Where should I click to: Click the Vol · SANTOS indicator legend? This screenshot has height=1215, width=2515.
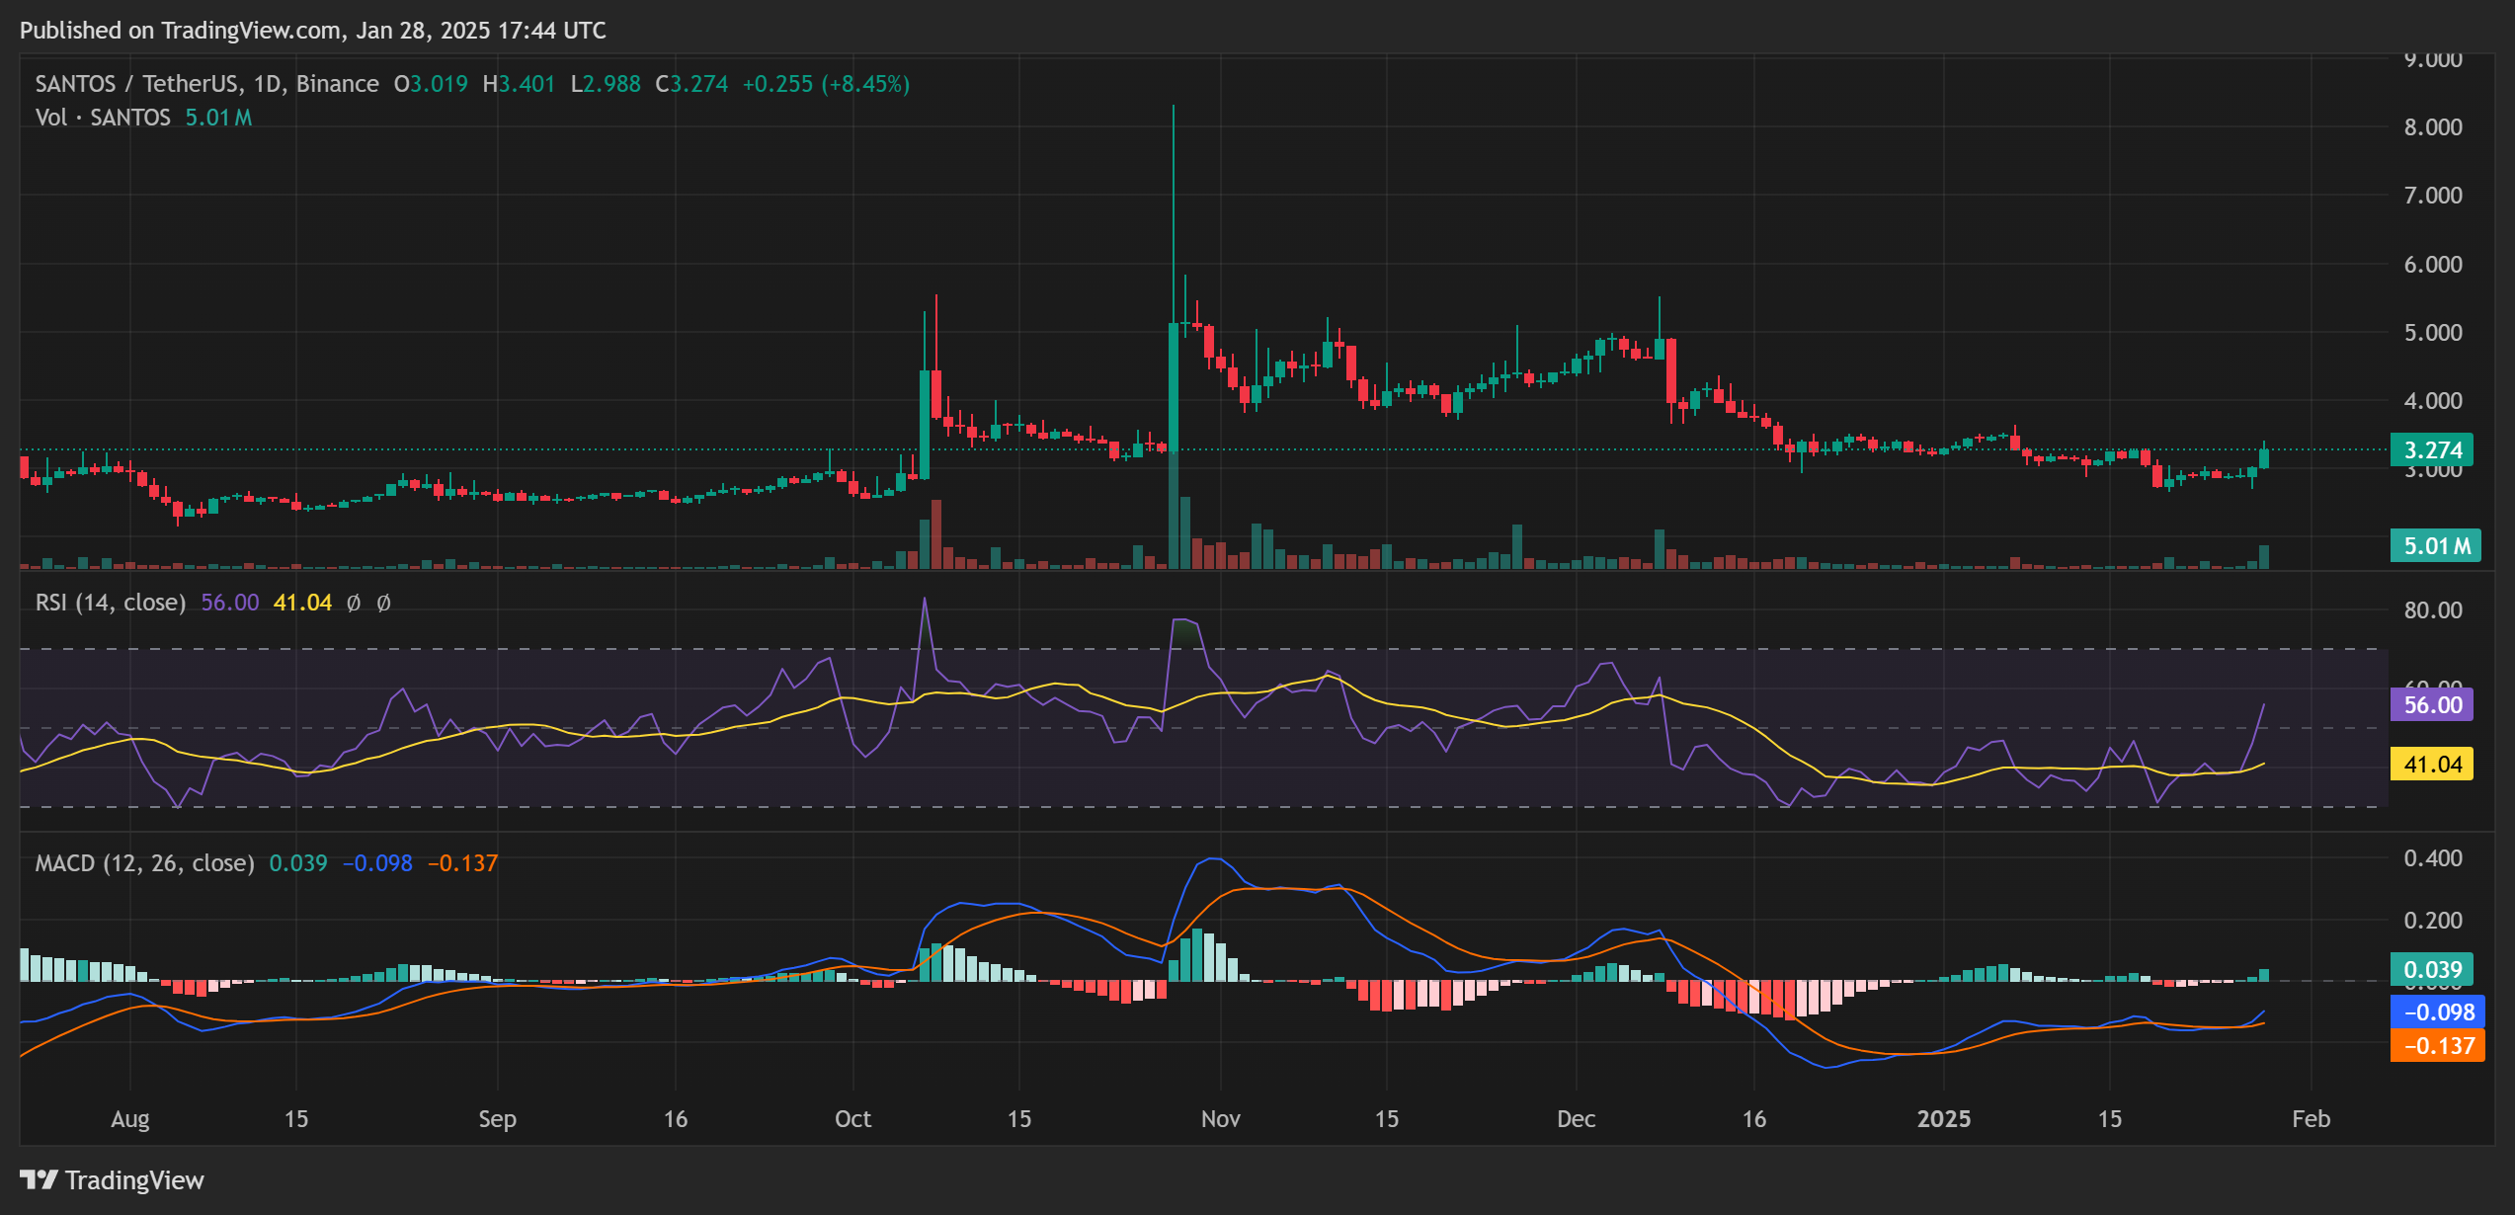tap(103, 118)
